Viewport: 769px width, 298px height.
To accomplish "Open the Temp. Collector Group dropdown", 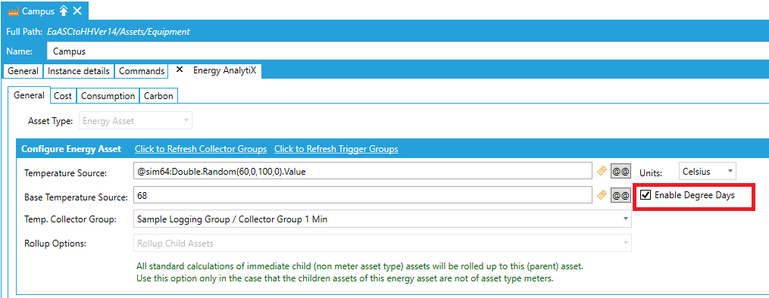I will [x=382, y=219].
